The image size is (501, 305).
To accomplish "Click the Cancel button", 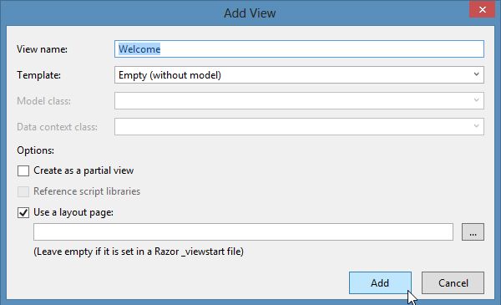I will pyautogui.click(x=453, y=283).
